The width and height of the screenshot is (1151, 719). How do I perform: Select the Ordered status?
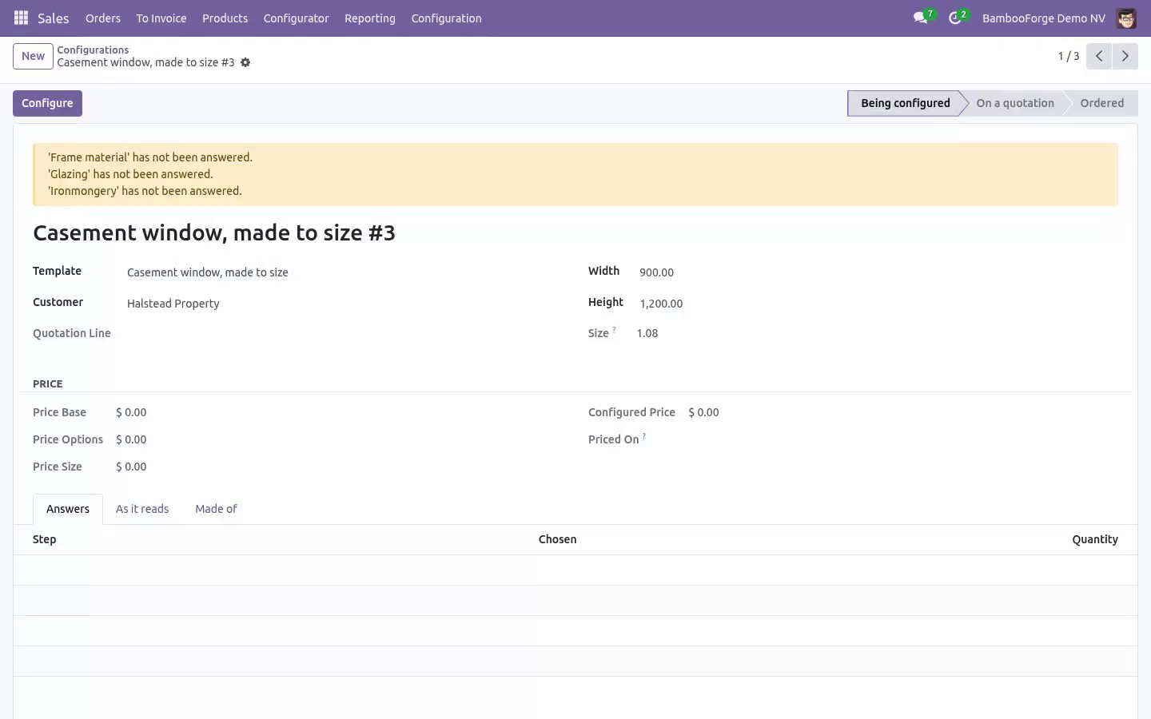(1101, 103)
